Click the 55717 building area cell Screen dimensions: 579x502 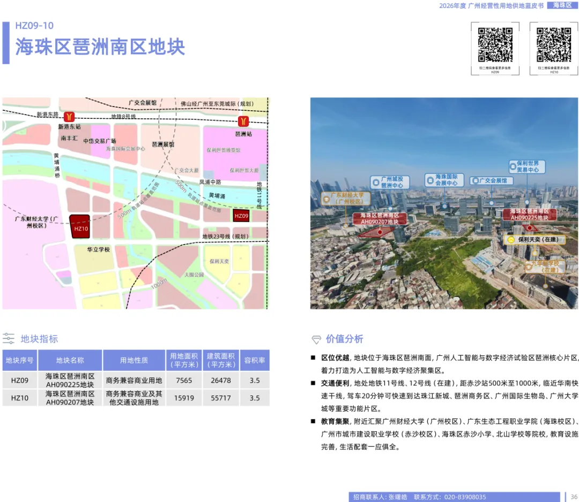tap(221, 398)
